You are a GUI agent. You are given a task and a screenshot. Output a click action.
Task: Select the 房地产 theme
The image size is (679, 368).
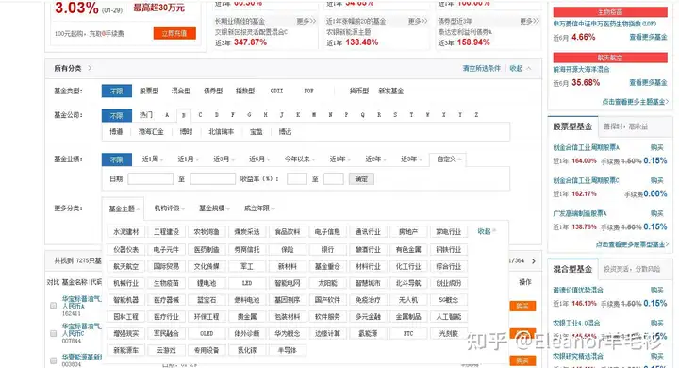click(x=408, y=232)
